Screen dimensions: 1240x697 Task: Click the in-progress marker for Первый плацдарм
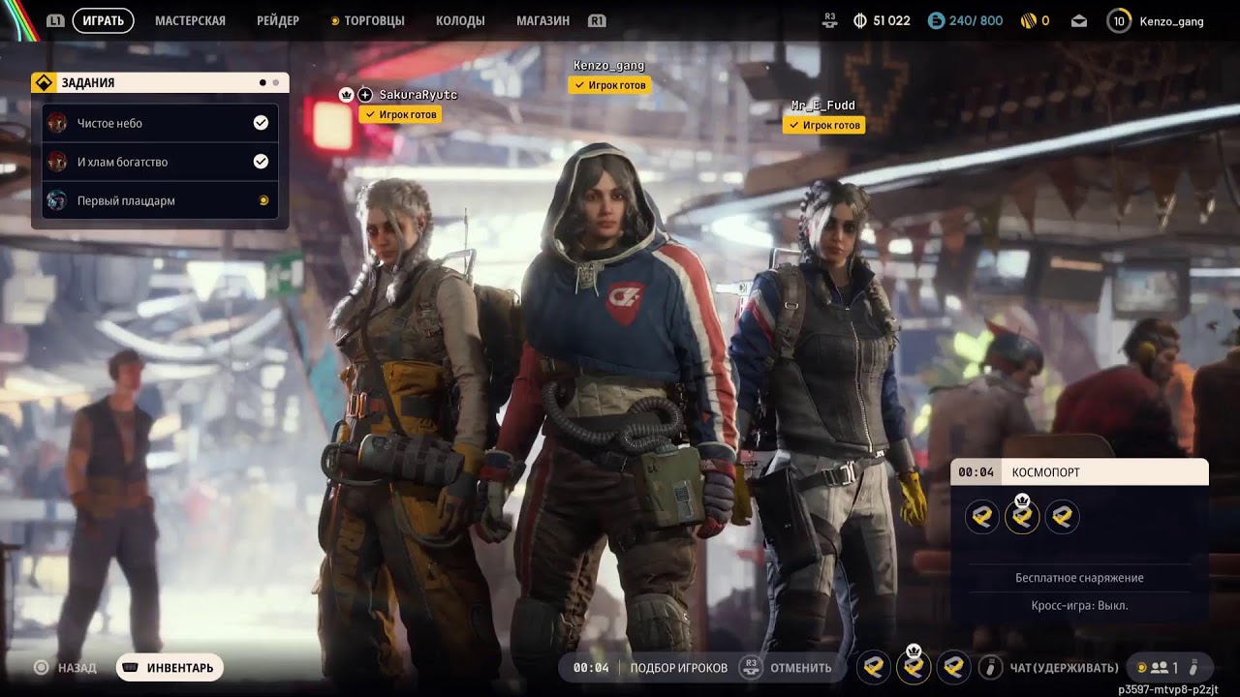click(263, 200)
